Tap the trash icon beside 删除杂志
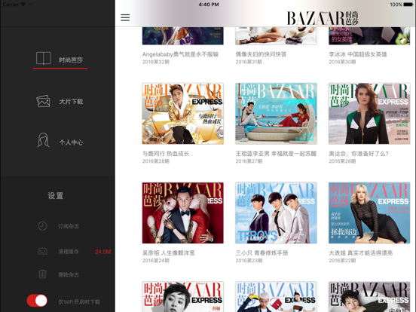 (42, 274)
